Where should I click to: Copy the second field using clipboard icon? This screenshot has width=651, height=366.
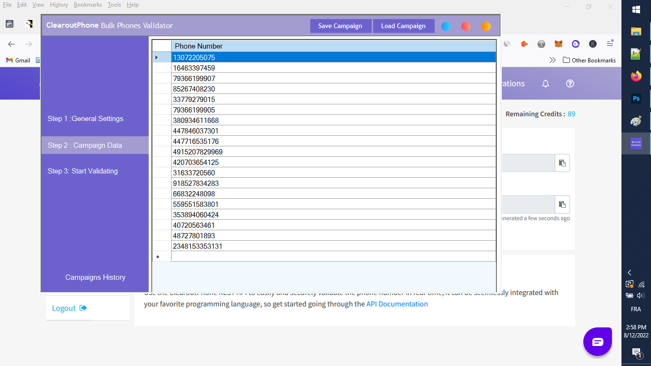[562, 204]
